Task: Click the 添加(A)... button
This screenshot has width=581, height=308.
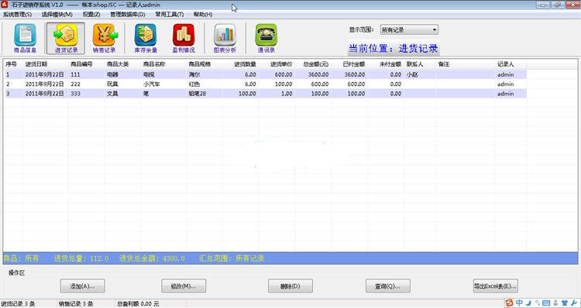Action: 83,286
